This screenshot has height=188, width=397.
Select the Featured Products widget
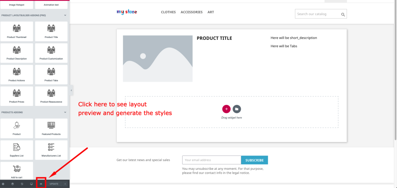coord(51,128)
